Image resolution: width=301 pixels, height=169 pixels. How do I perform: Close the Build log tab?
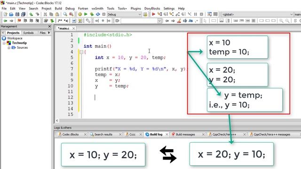pos(167,135)
